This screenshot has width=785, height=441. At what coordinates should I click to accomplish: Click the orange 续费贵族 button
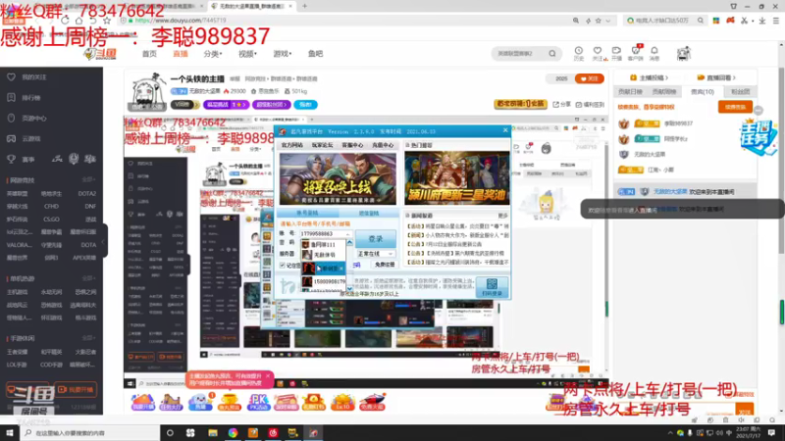[735, 107]
